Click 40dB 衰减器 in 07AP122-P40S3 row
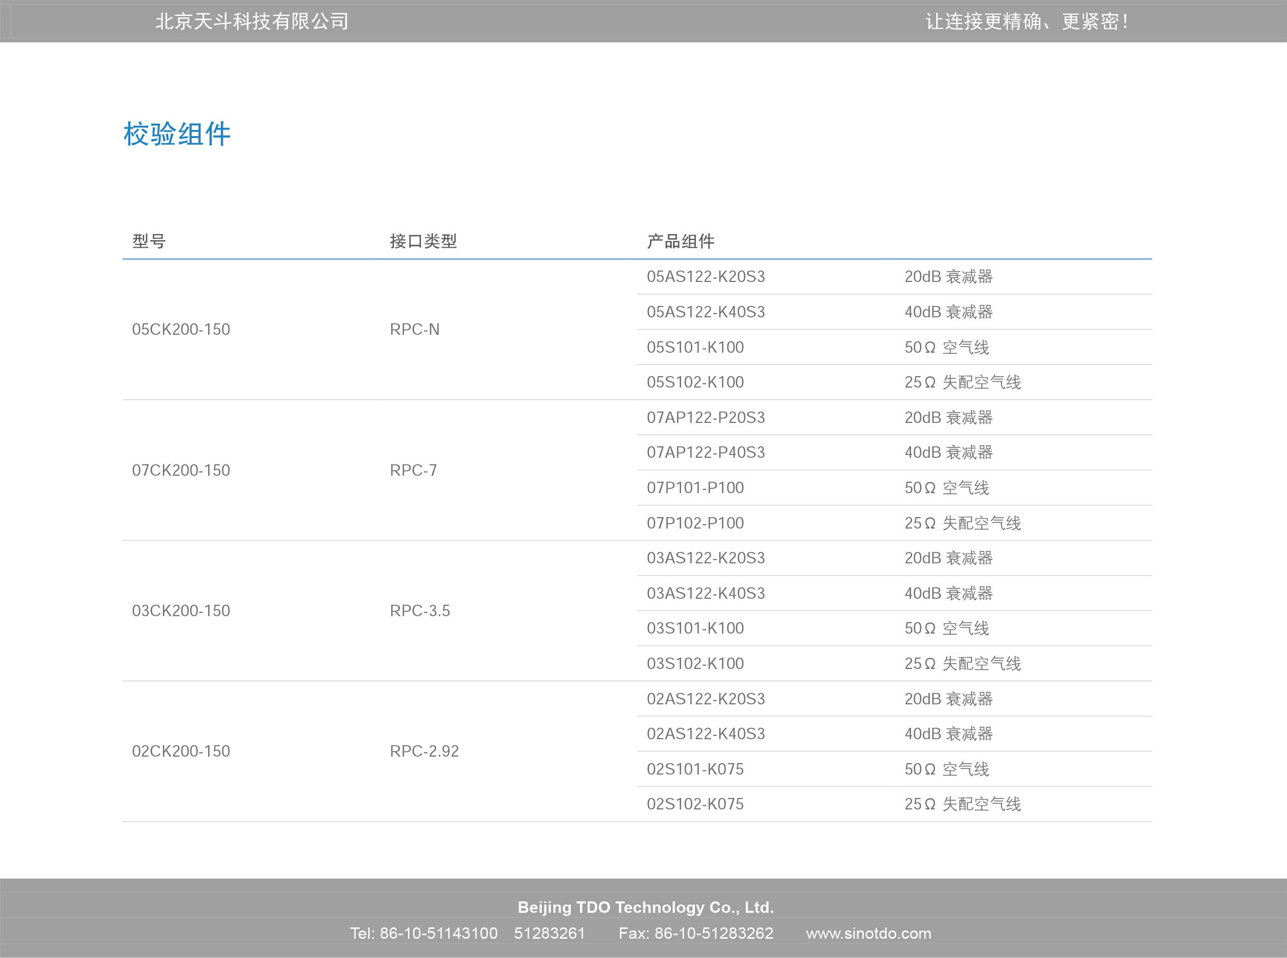Image resolution: width=1287 pixels, height=958 pixels. pos(949,452)
